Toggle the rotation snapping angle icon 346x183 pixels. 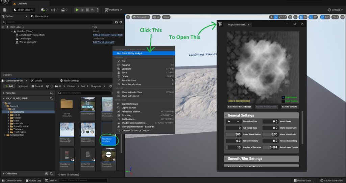[x=311, y=17]
